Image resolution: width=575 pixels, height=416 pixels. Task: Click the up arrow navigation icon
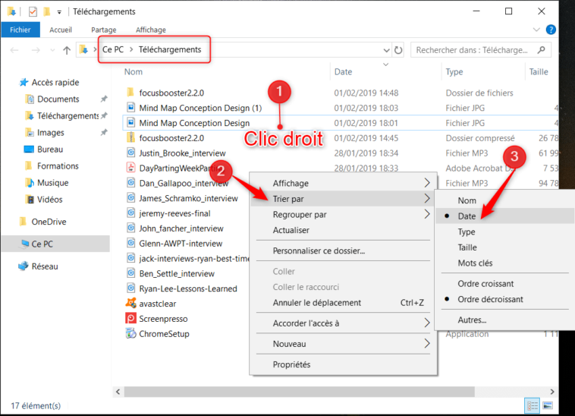(67, 50)
